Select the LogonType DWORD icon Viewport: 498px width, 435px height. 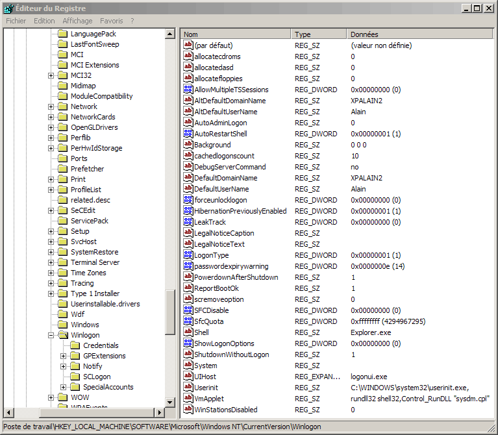[x=189, y=255]
